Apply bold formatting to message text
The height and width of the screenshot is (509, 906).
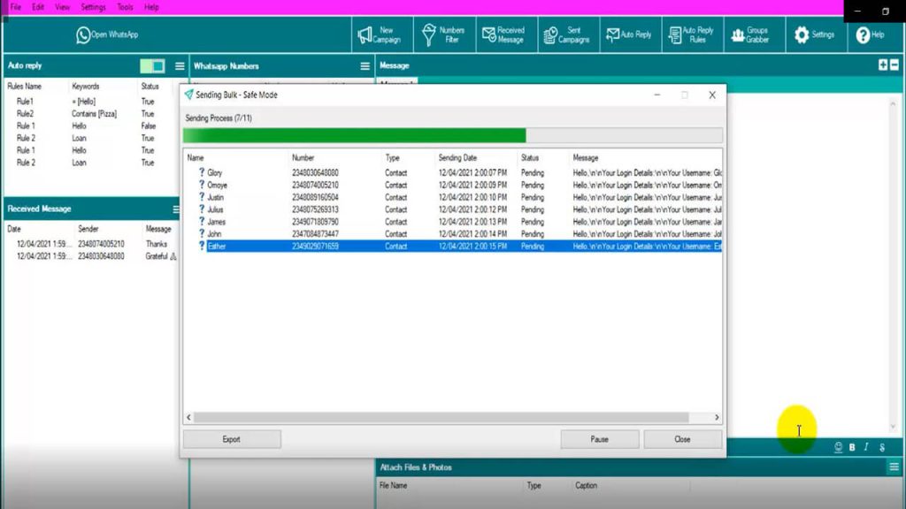[850, 448]
